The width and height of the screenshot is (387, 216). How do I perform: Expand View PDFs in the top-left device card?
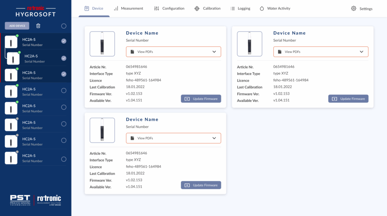point(173,52)
